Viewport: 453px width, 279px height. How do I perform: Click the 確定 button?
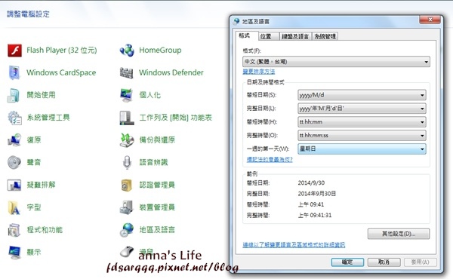(347, 262)
